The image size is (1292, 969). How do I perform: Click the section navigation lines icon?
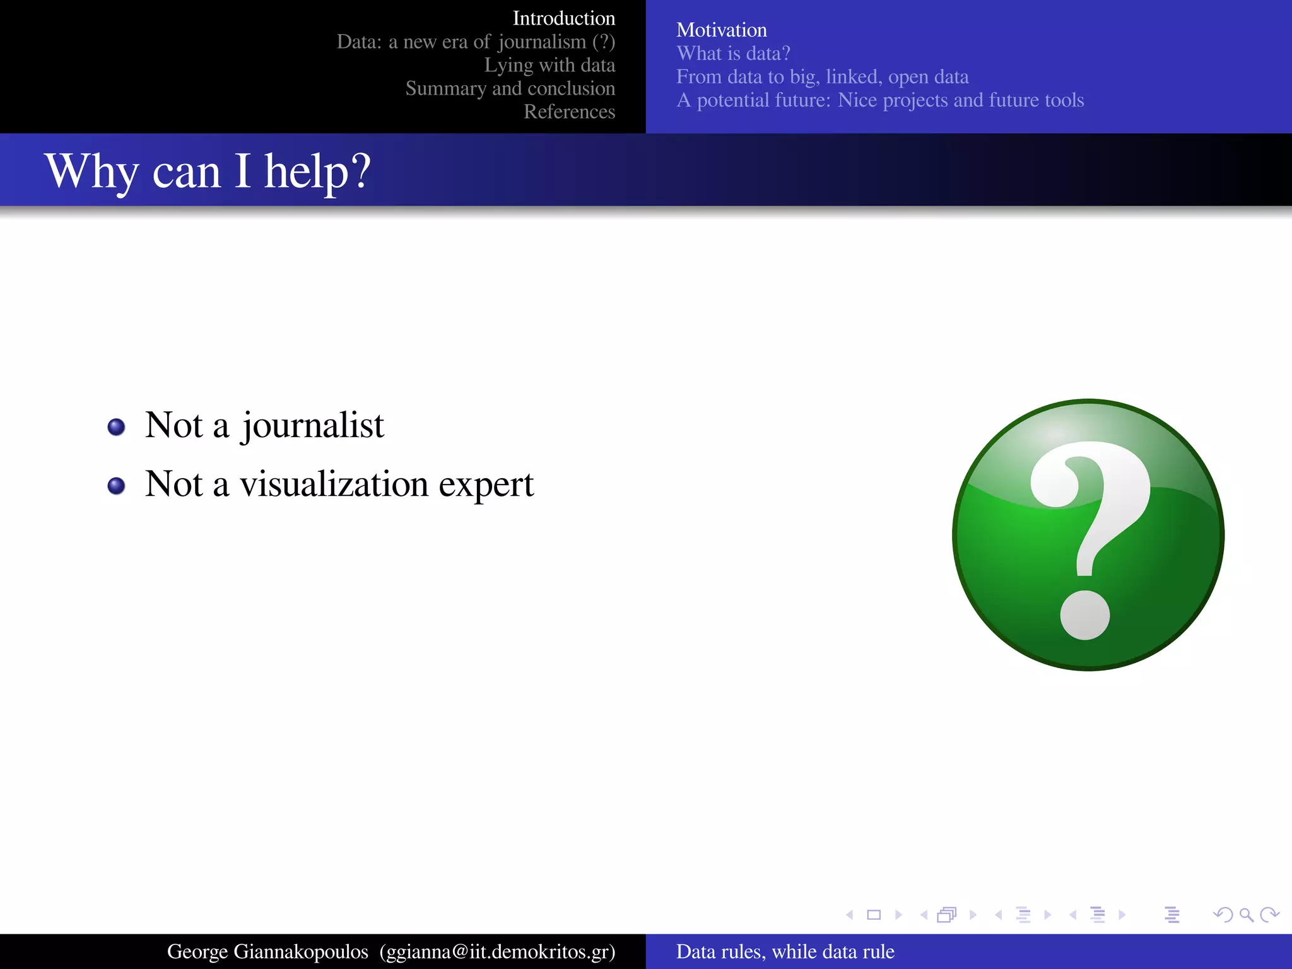[x=1098, y=915]
